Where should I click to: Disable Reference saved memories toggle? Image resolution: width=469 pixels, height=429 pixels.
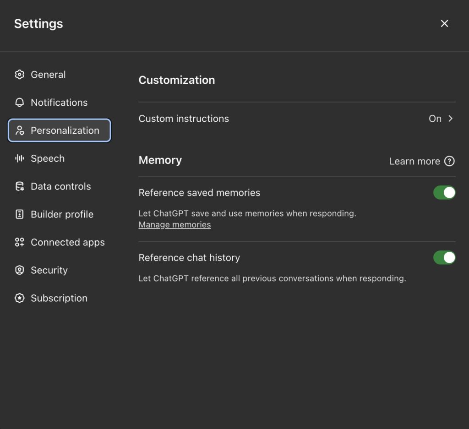click(444, 193)
